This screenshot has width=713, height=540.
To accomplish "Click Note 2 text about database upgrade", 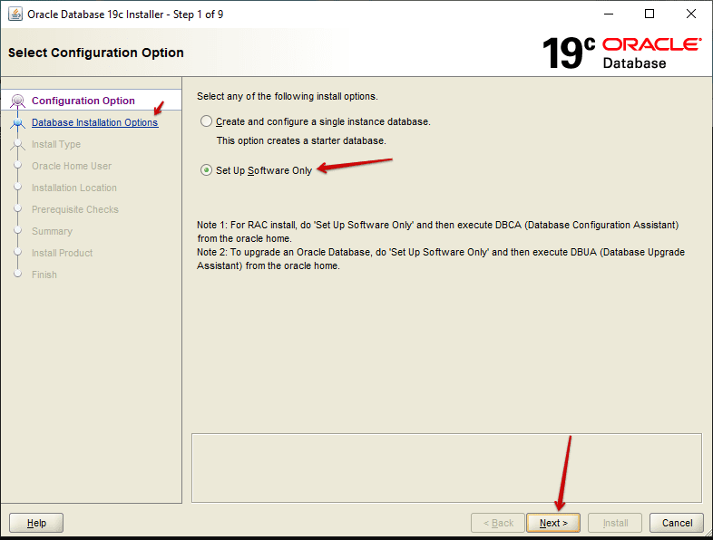I will (441, 259).
